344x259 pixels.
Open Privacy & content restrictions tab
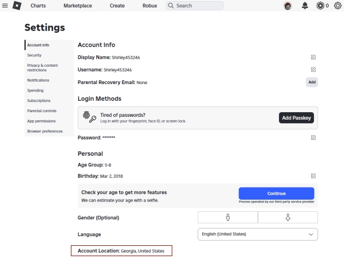tap(49, 68)
